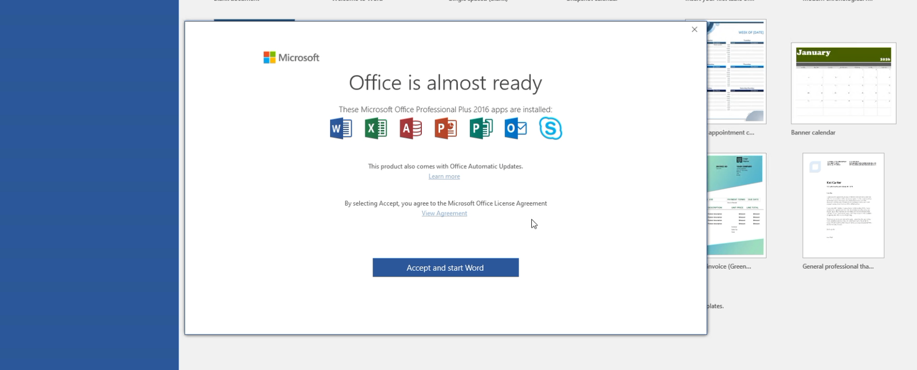
Task: Click the Access app icon
Action: tap(411, 128)
